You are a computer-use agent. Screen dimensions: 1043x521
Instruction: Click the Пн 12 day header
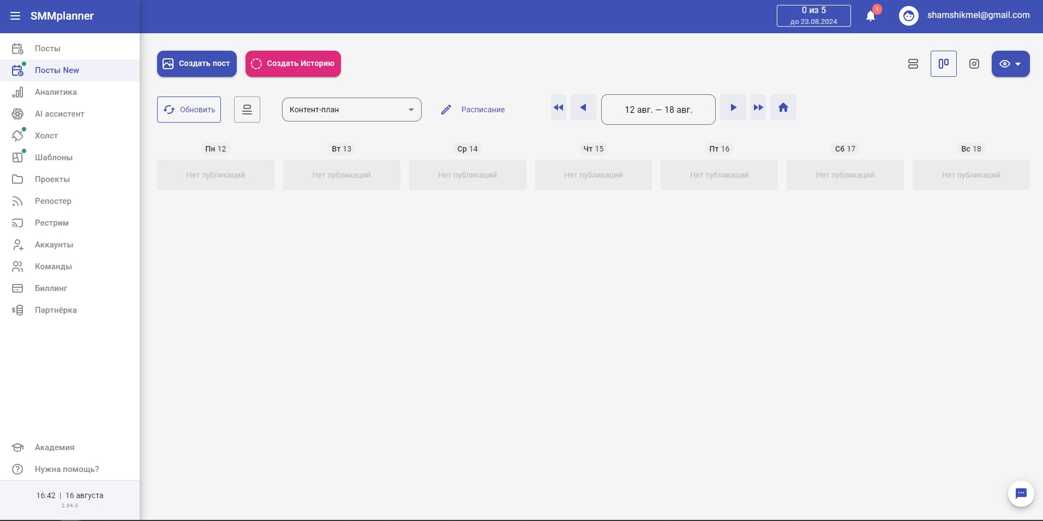215,149
